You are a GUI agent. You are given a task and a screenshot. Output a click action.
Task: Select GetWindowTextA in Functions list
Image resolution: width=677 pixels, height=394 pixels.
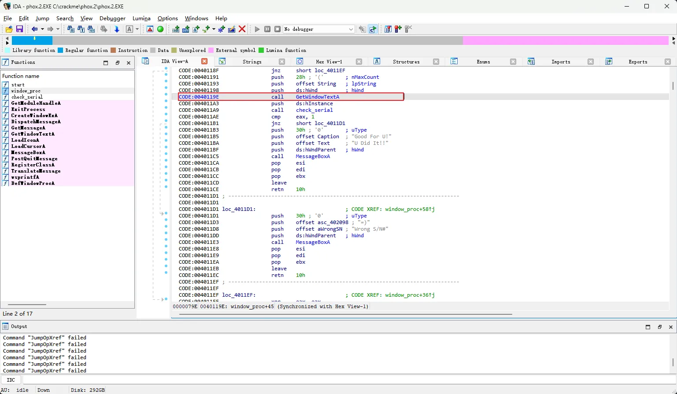point(33,134)
